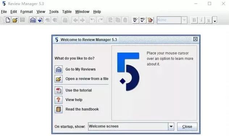
Task: Click the Check out review toolbar icon
Action: [40, 20]
